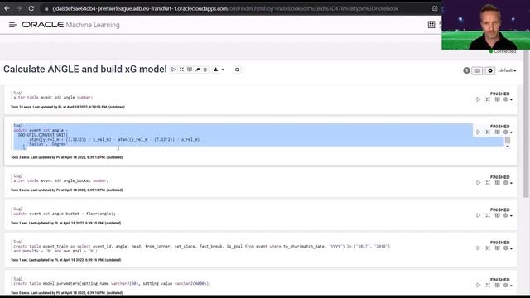Toggle show/hide output for whole notebook
This screenshot has width=530, height=298.
click(x=190, y=70)
